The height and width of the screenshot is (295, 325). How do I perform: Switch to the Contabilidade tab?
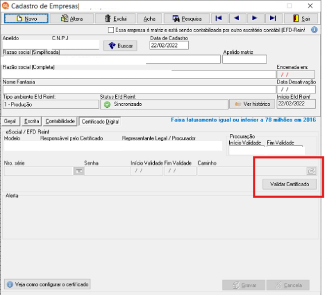pyautogui.click(x=60, y=121)
